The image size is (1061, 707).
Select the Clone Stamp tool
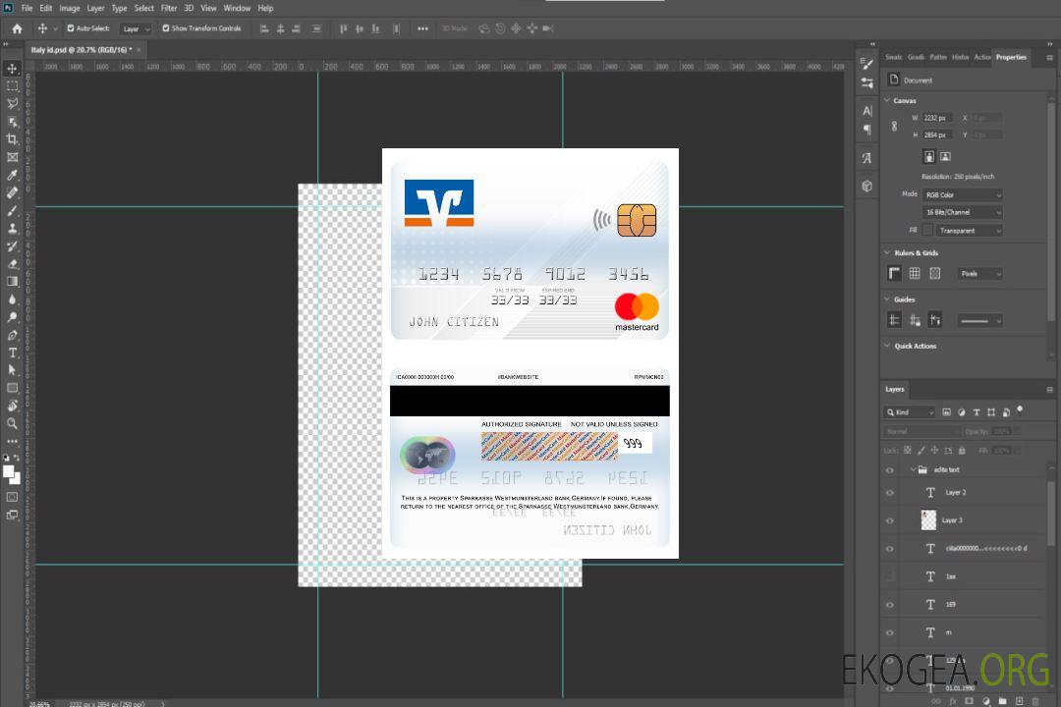pyautogui.click(x=12, y=229)
